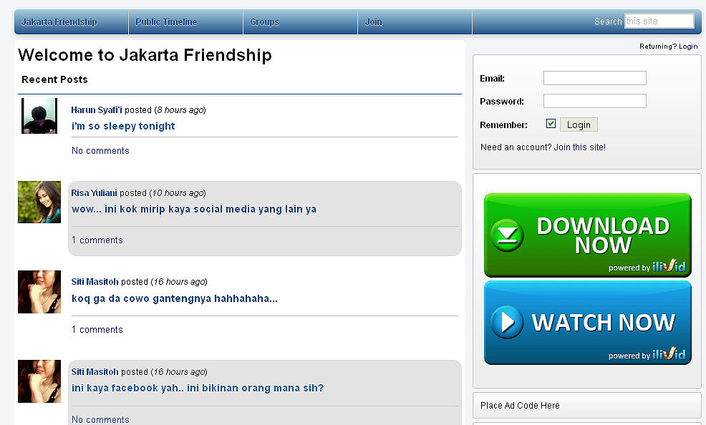The image size is (706, 425).
Task: Go to the Public Timeline tab
Action: (166, 22)
